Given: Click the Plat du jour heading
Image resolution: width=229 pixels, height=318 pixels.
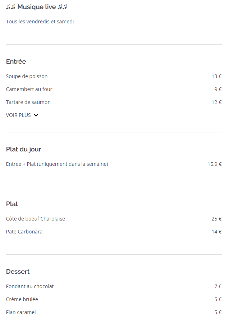Looking at the screenshot, I should coord(23,149).
